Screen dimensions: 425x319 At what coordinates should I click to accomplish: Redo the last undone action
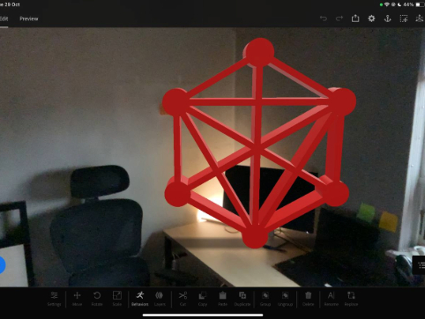tap(339, 19)
